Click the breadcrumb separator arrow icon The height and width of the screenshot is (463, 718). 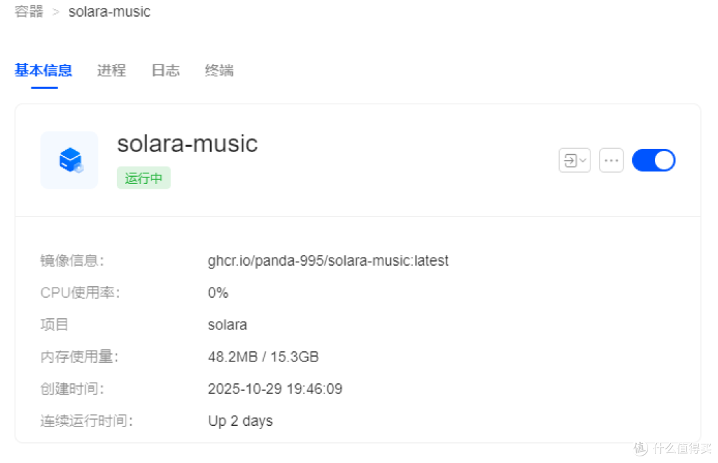pos(56,12)
